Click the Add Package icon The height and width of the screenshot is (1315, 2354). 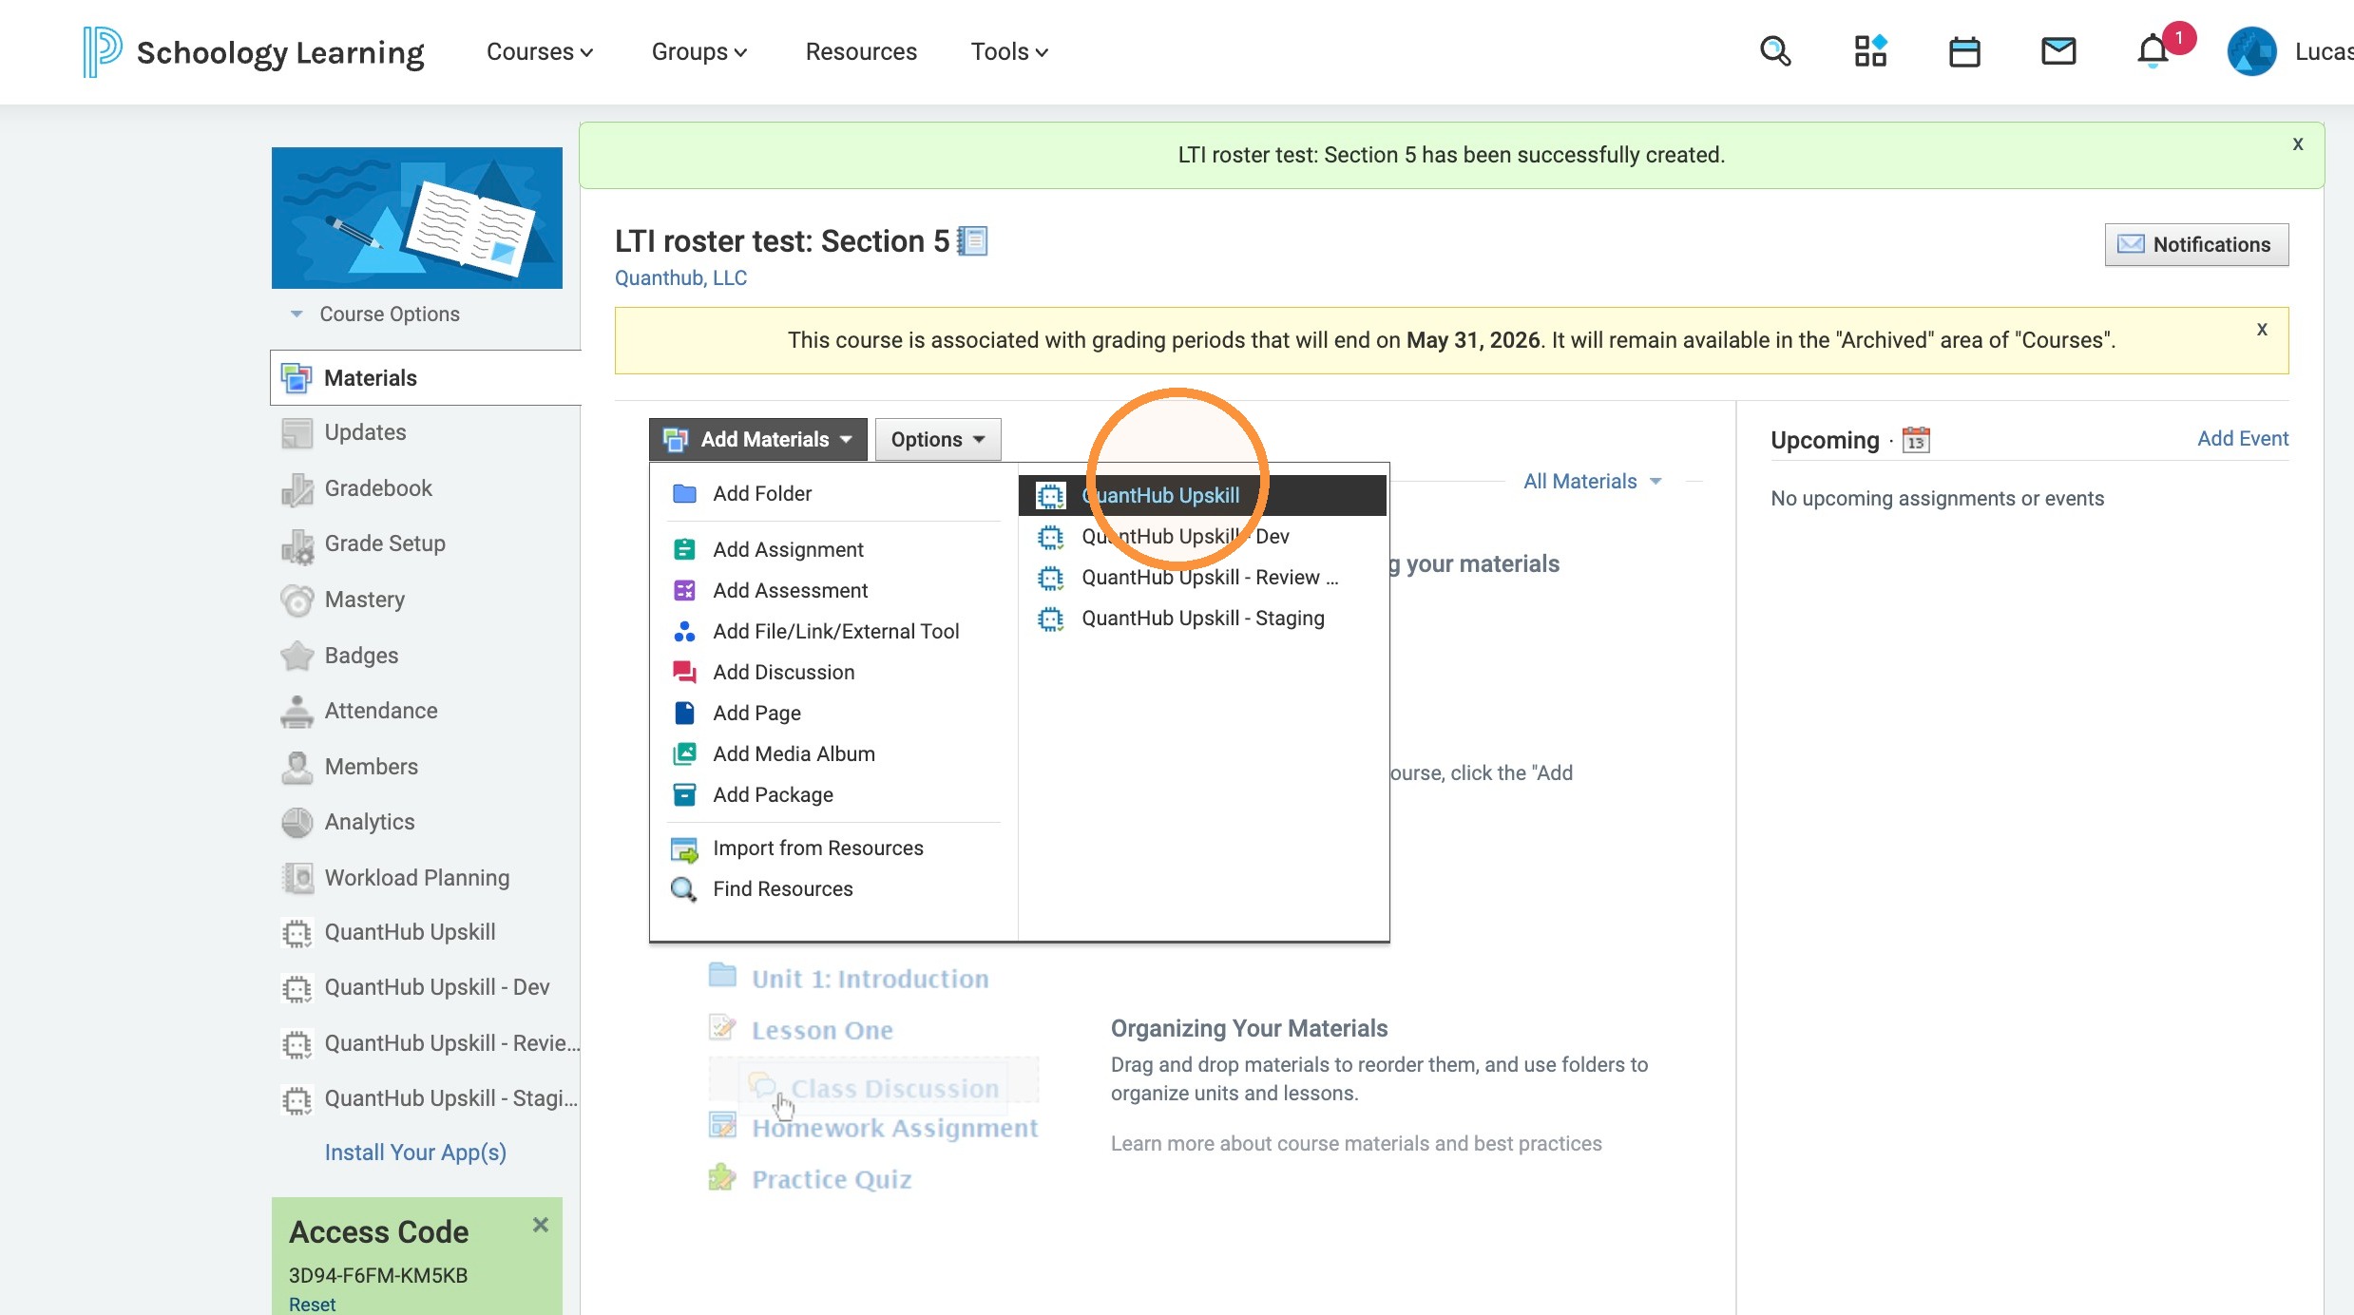tap(684, 794)
